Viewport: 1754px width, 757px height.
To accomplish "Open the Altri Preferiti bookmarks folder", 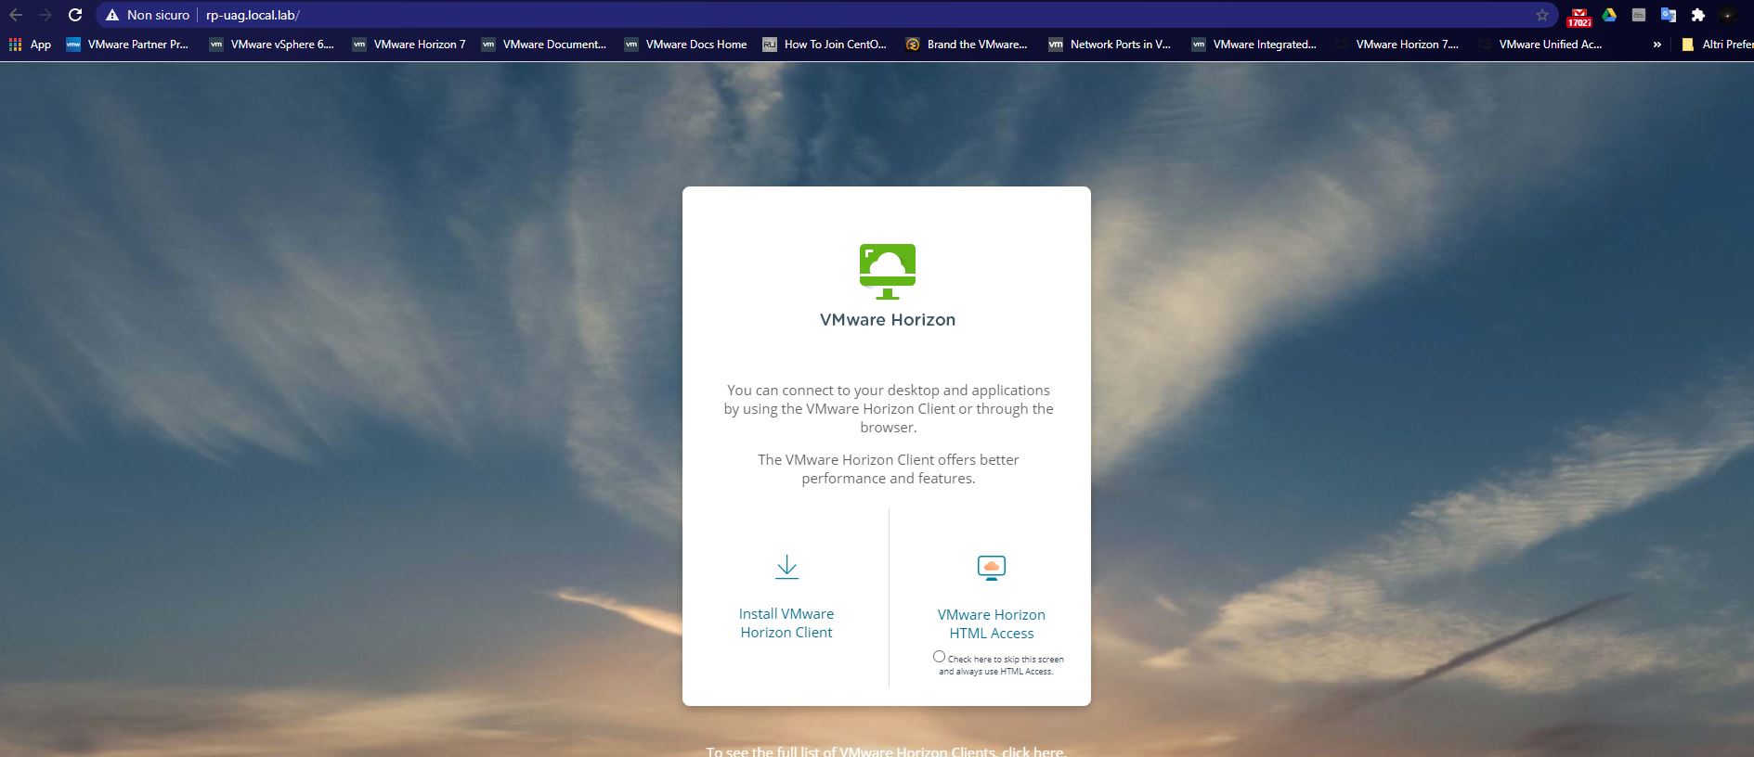I will pyautogui.click(x=1717, y=44).
